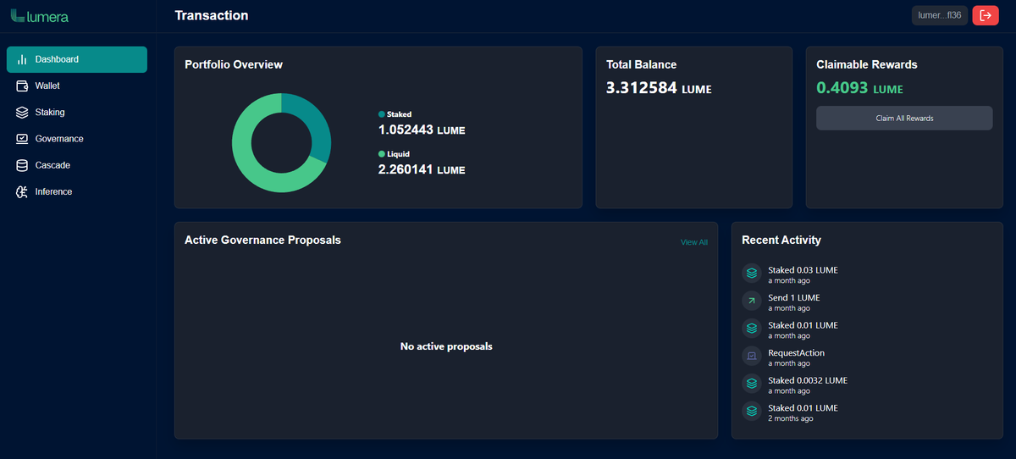Image resolution: width=1016 pixels, height=459 pixels.
Task: Click the Claim All Rewards button
Action: coord(904,118)
